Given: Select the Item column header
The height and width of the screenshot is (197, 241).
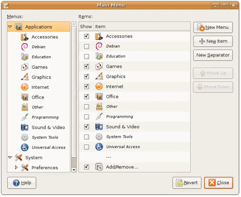Looking at the screenshot, I should [x=142, y=26].
